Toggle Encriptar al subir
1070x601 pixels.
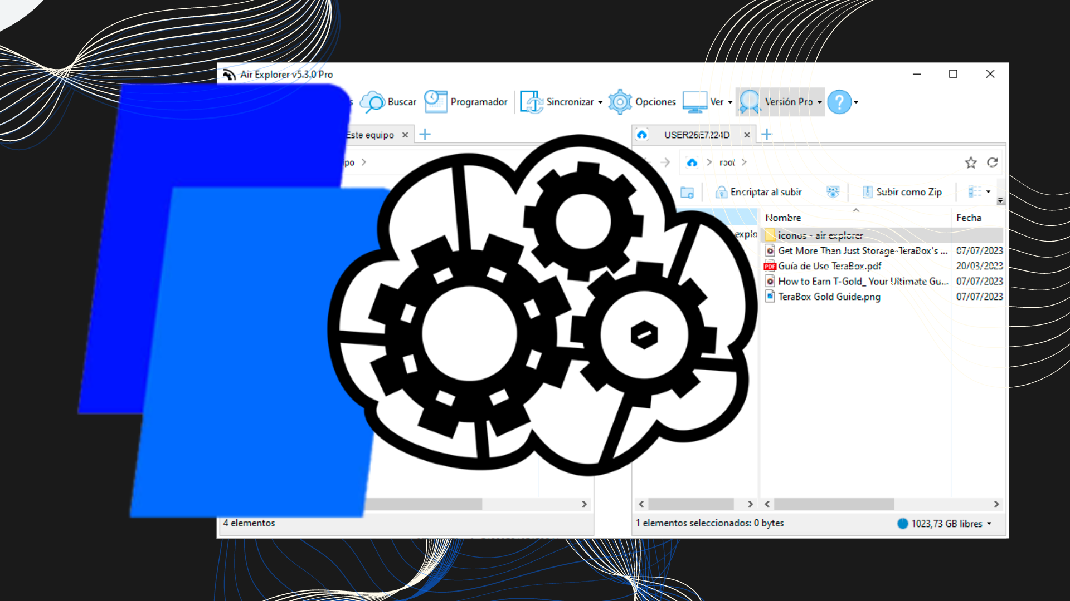pos(758,192)
